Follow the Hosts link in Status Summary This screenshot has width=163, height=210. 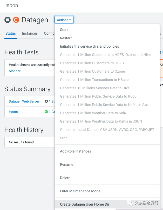click(x=13, y=112)
